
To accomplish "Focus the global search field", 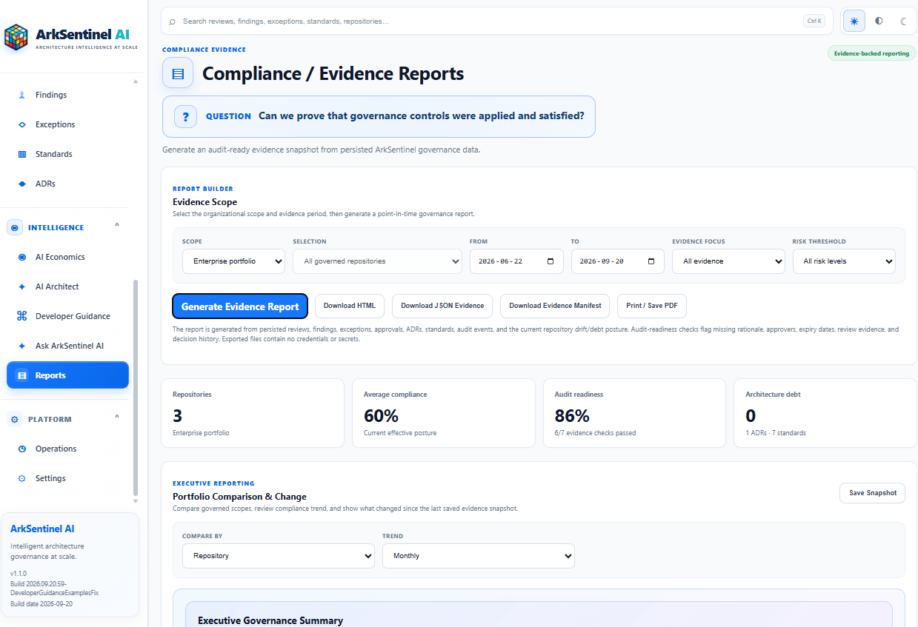I will pyautogui.click(x=496, y=21).
